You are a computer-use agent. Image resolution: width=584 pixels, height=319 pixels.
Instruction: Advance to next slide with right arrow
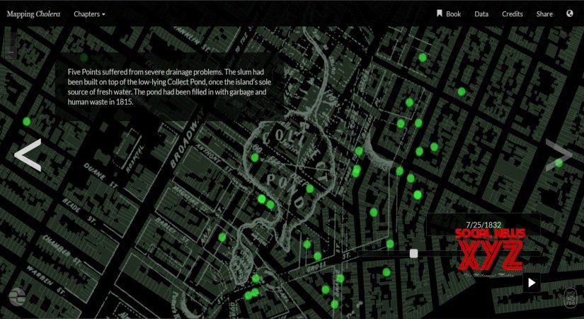[x=559, y=155]
